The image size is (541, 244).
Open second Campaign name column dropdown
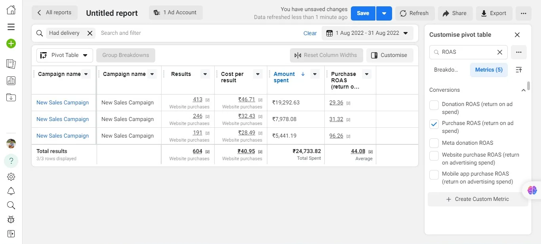(152, 74)
